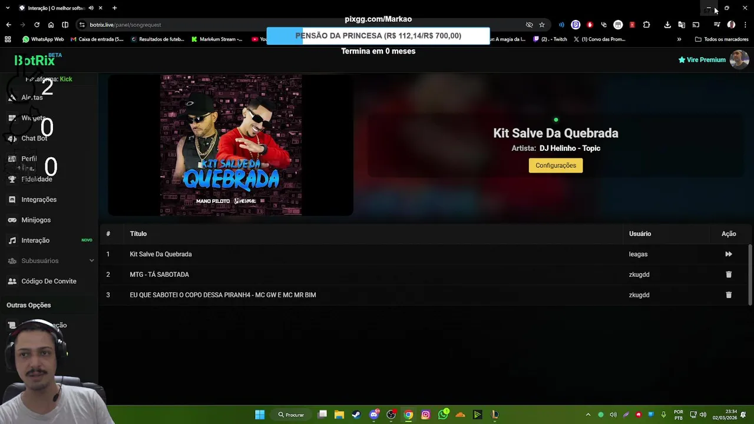Click Vire Premium link
The width and height of the screenshot is (754, 424).
click(x=702, y=59)
